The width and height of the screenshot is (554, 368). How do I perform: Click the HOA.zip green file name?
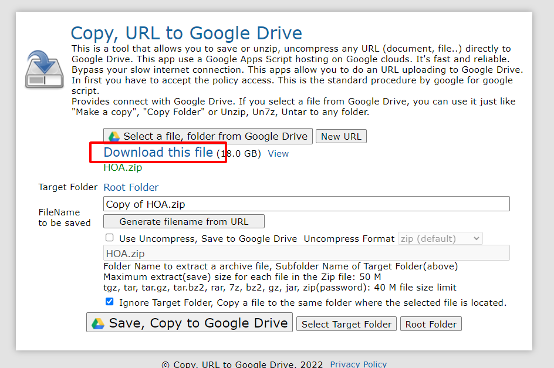(123, 167)
